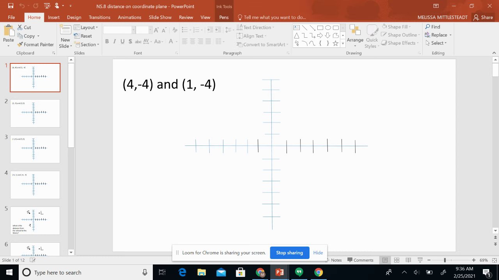Click the Windows Start button
This screenshot has height=280, width=499.
tap(9, 272)
